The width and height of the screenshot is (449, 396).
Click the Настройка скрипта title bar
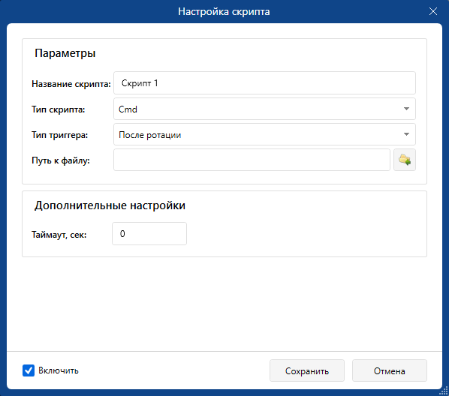point(224,11)
